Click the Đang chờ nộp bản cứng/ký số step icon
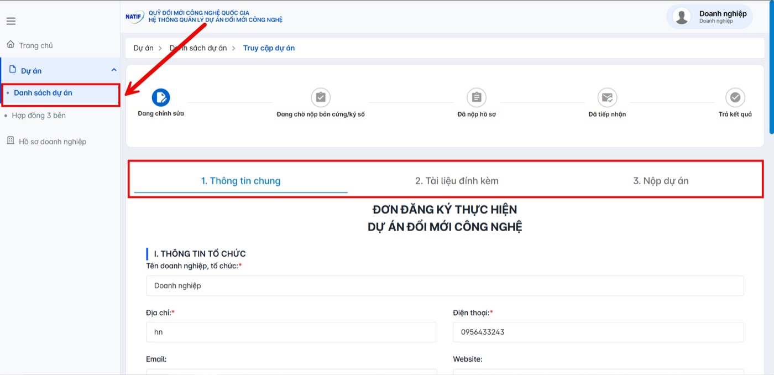This screenshot has height=375, width=774. (321, 98)
